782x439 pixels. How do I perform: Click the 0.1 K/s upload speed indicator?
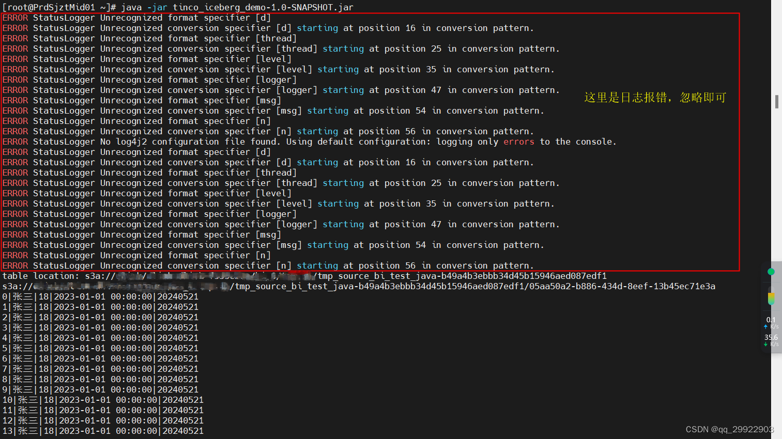(771, 323)
